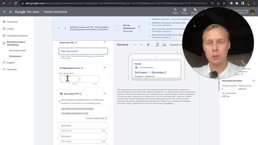
Task: Go back in browser
Action: point(4,3)
